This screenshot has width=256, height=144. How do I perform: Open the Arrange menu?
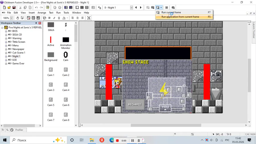click(x=42, y=13)
